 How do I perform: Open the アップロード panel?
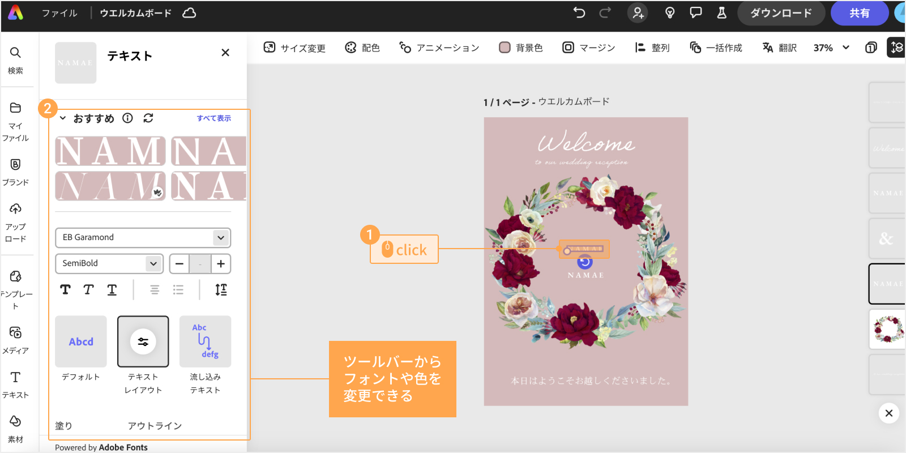(x=15, y=223)
